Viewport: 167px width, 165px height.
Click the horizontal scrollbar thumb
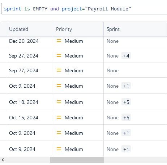(x=77, y=160)
